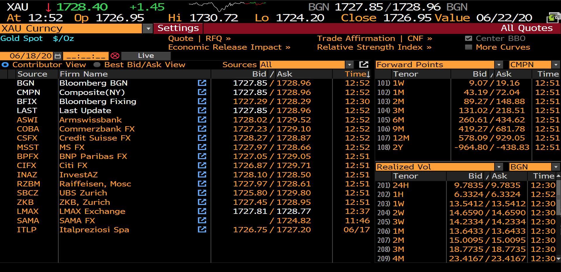
Task: Toggle Center BBO checkbox
Action: click(x=468, y=39)
